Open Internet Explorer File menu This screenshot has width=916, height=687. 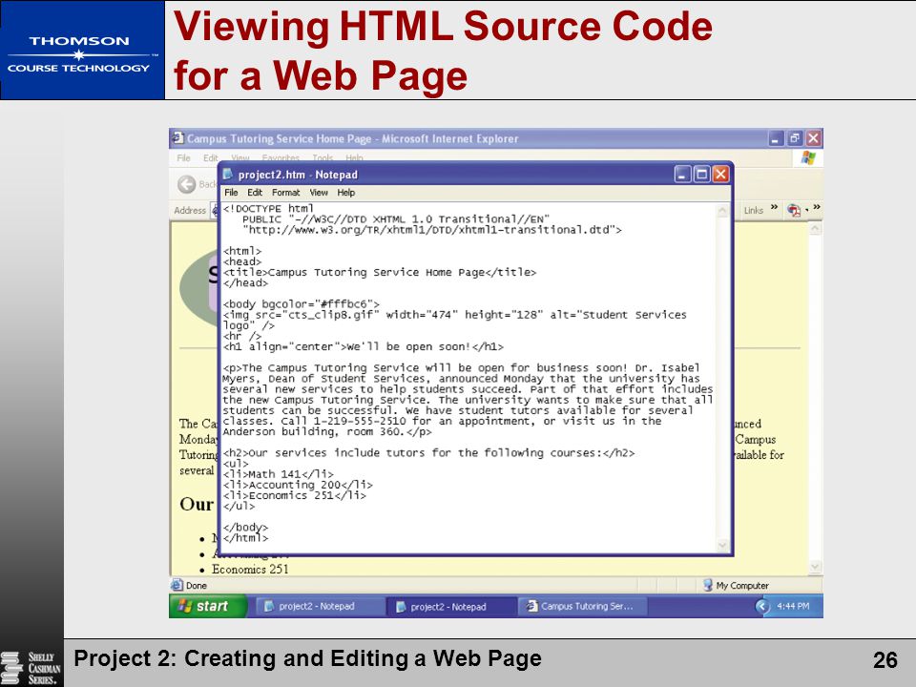[183, 157]
